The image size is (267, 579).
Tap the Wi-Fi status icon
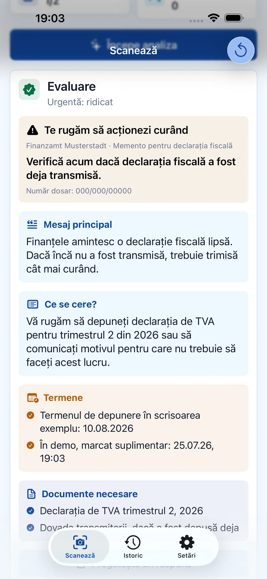(x=214, y=18)
